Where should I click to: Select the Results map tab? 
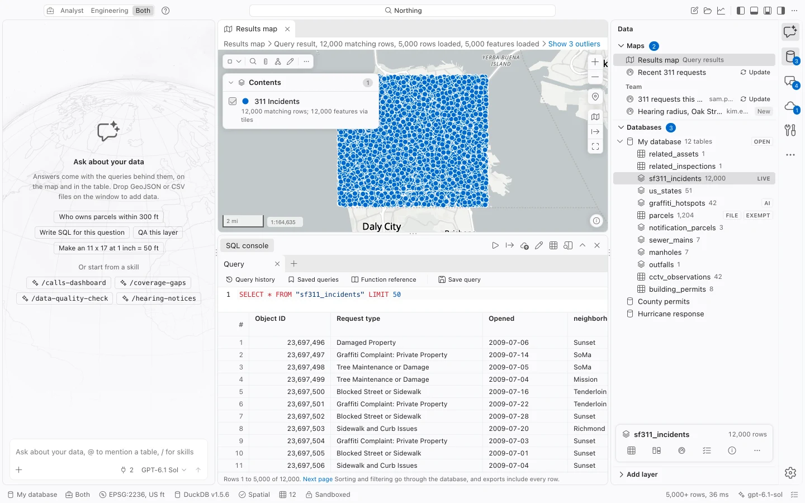(257, 29)
